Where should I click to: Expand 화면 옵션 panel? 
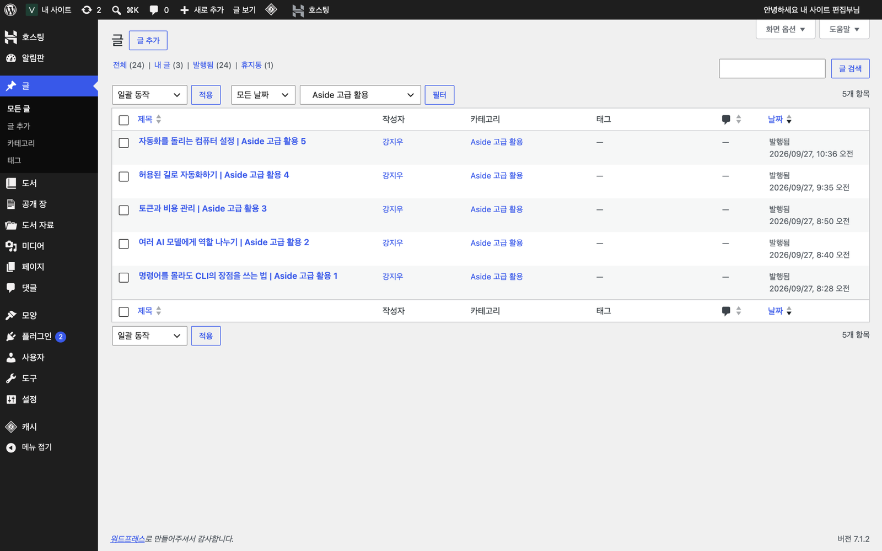point(785,29)
